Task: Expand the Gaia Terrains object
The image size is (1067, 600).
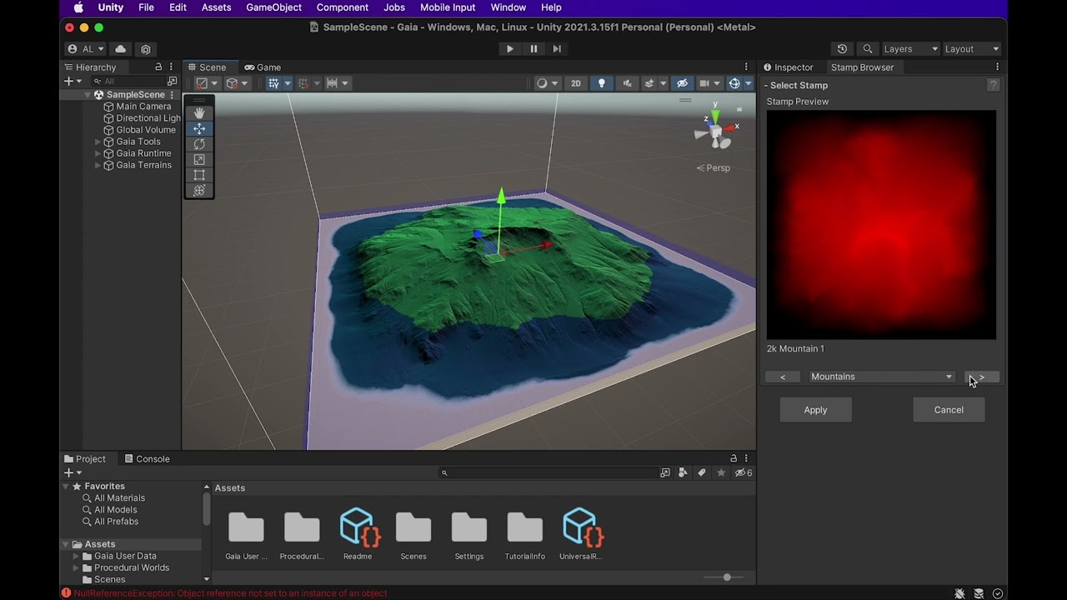Action: pos(98,165)
